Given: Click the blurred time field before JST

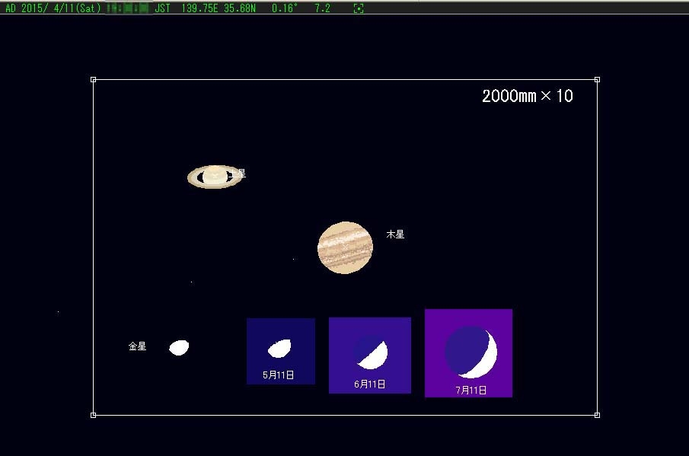Looking at the screenshot, I should click(128, 8).
